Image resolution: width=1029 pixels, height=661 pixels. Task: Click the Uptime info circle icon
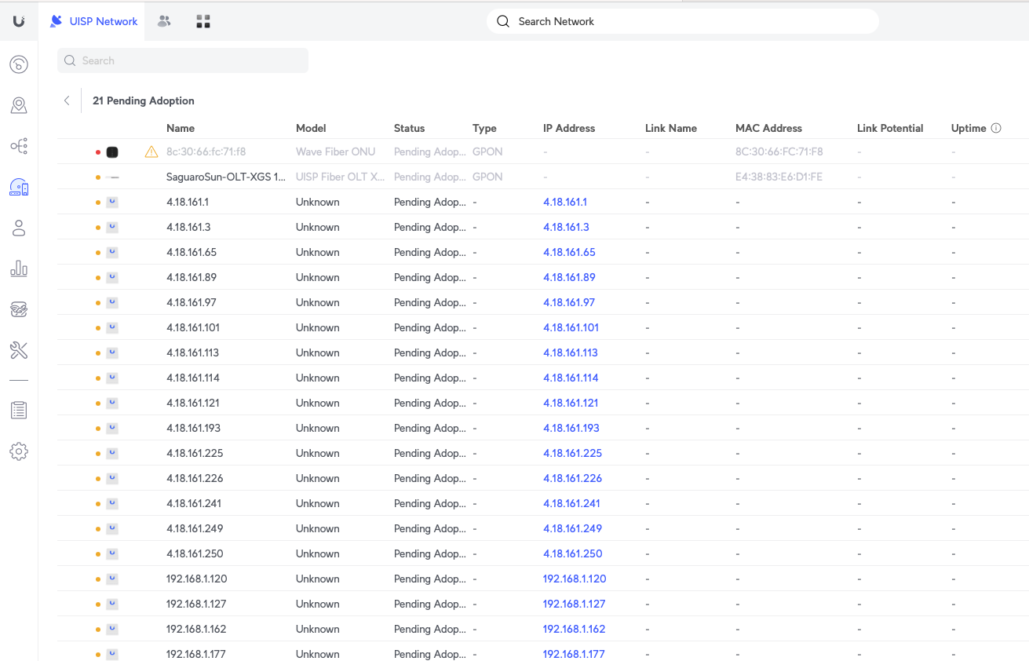click(996, 128)
